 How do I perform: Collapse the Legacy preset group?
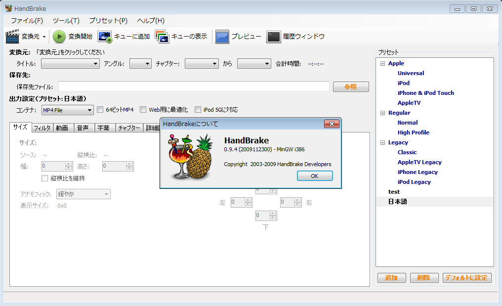coord(382,142)
